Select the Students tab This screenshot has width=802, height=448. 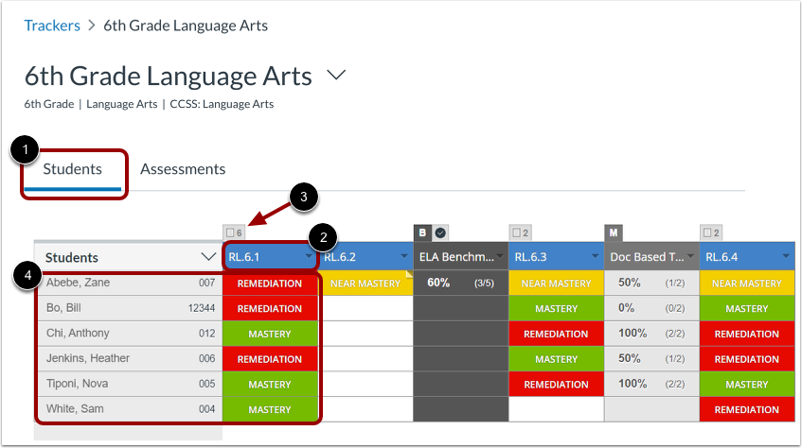click(73, 169)
